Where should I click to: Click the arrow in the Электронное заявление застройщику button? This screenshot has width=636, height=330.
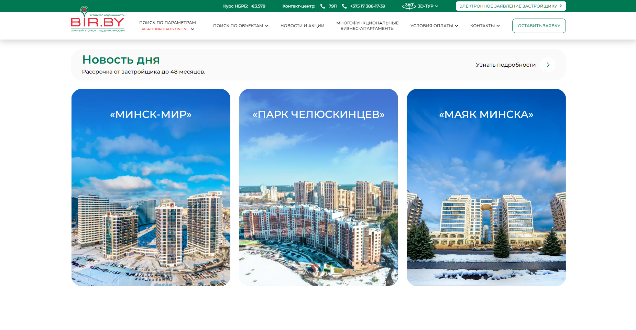coord(561,6)
